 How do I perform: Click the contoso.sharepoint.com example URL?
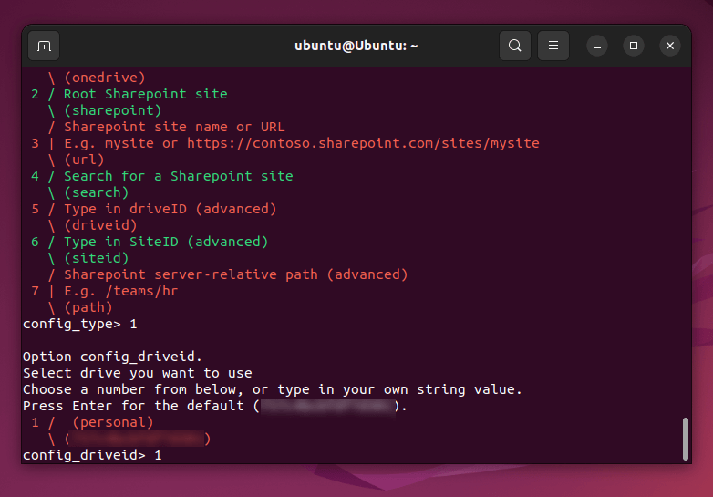(x=363, y=143)
